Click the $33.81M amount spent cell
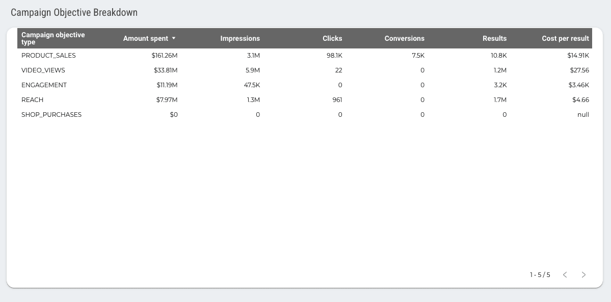This screenshot has width=611, height=302. click(x=166, y=70)
